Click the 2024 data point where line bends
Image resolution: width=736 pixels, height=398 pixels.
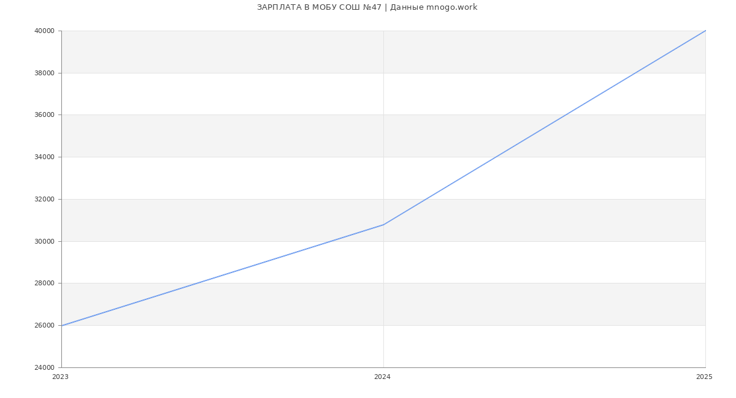[x=383, y=225]
